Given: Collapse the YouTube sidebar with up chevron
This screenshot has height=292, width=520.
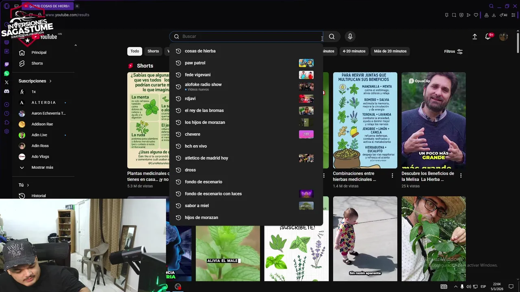Looking at the screenshot, I should click(76, 45).
